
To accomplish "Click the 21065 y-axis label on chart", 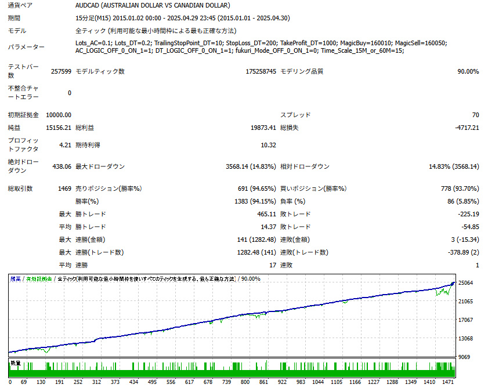I will [x=465, y=301].
